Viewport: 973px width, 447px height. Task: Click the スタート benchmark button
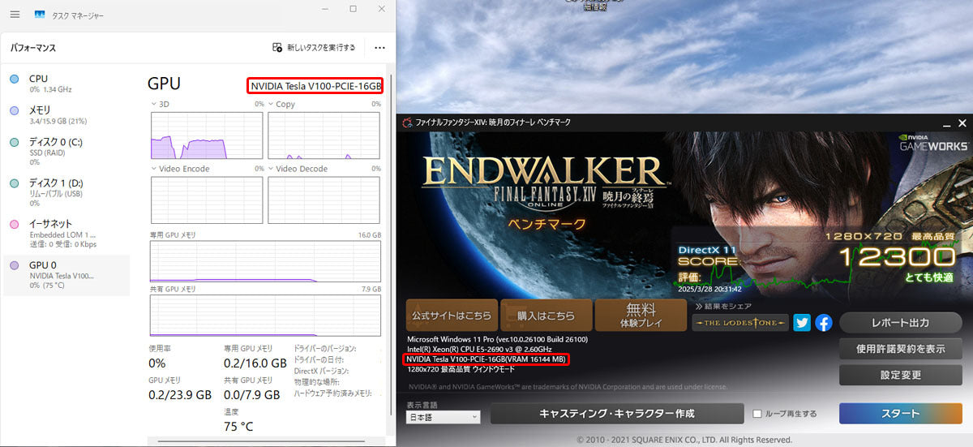point(900,413)
